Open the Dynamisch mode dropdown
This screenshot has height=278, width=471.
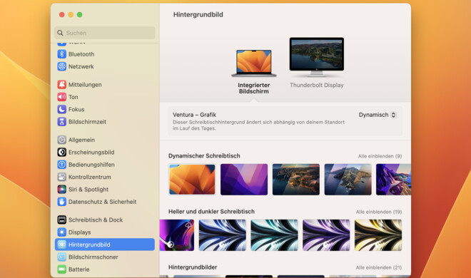click(378, 115)
